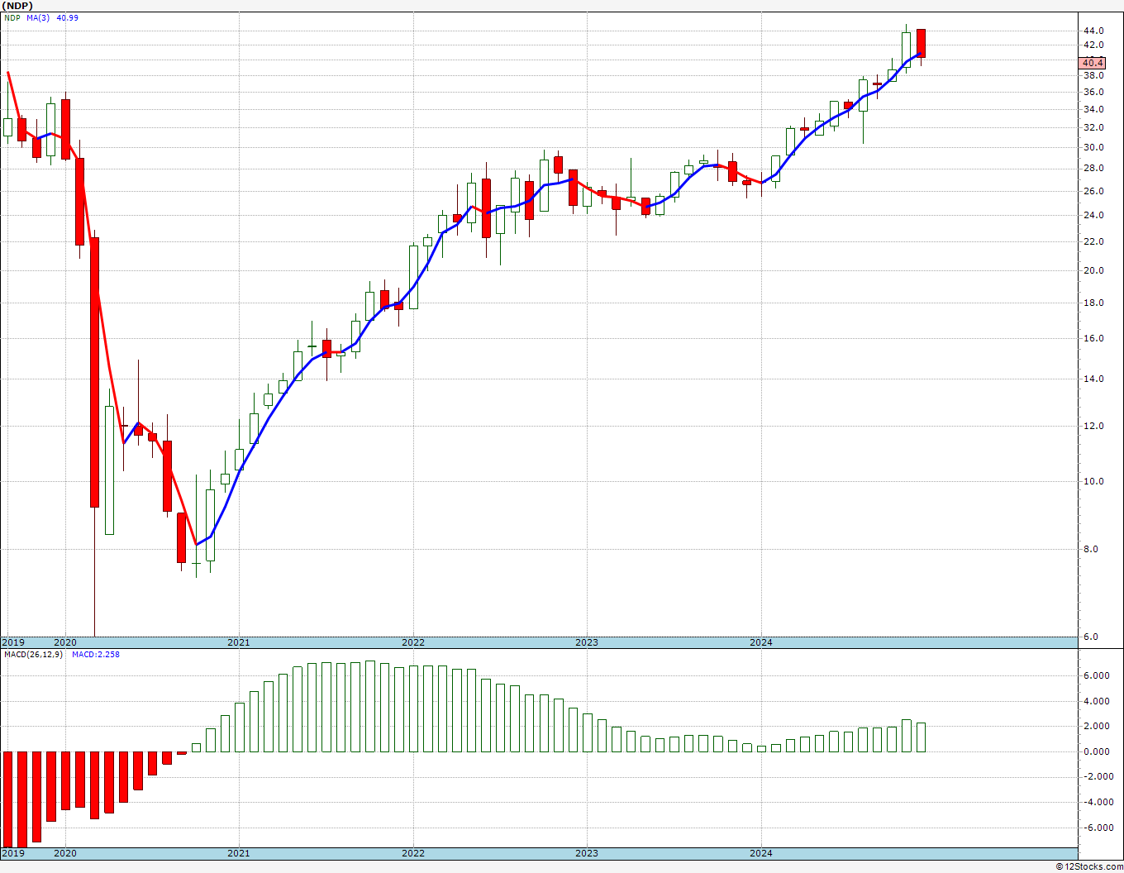The width and height of the screenshot is (1124, 873).
Task: Click 2019 on the MACD panel time axis
Action: 13,853
